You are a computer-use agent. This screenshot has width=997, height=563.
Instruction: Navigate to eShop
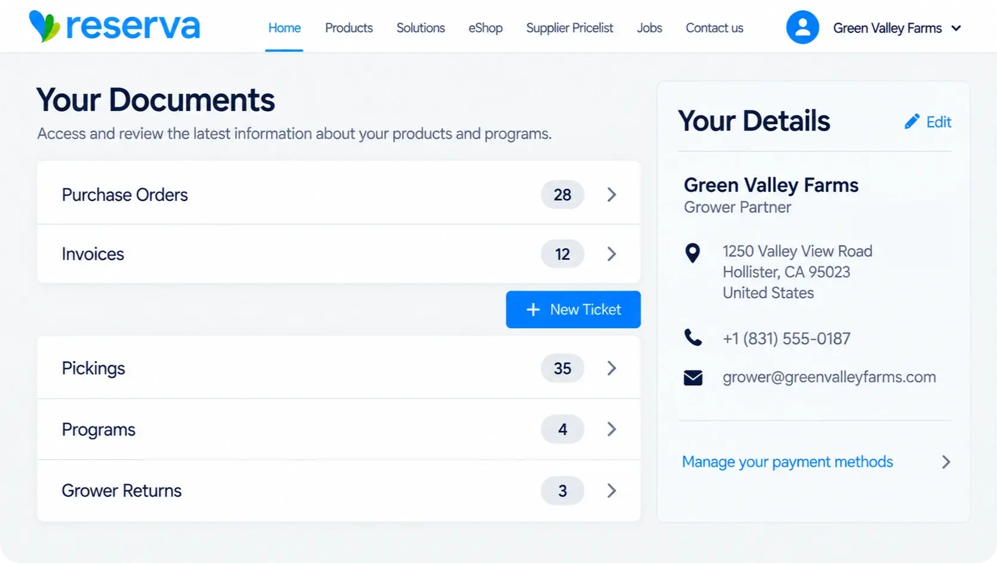[485, 28]
